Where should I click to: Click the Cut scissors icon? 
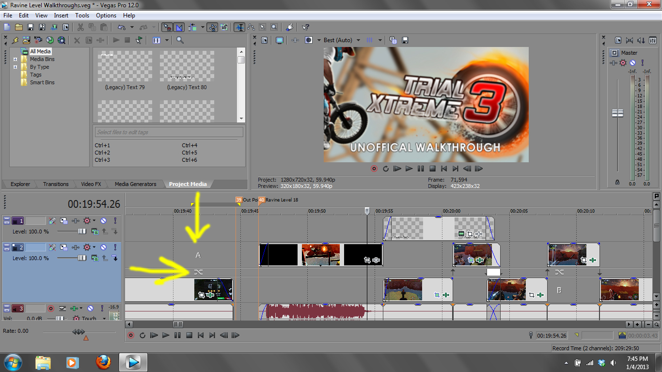click(80, 27)
